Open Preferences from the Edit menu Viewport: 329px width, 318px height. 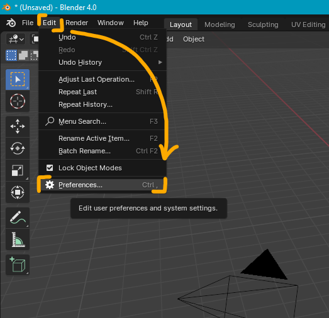(103, 185)
